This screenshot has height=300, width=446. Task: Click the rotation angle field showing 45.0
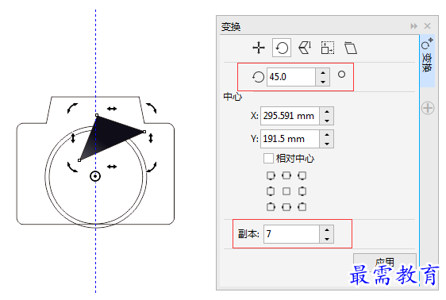tap(291, 77)
